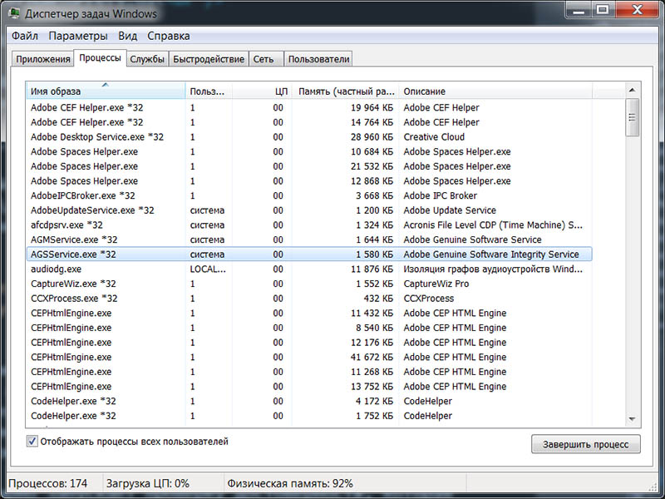Viewport: 665px width, 499px height.
Task: Close the Task Manager window
Action: [637, 9]
